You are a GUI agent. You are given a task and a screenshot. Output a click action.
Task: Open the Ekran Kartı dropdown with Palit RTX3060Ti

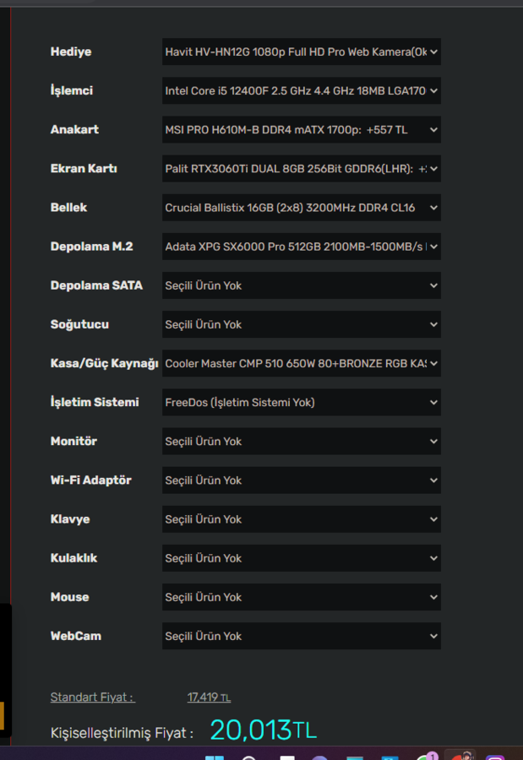tap(302, 169)
